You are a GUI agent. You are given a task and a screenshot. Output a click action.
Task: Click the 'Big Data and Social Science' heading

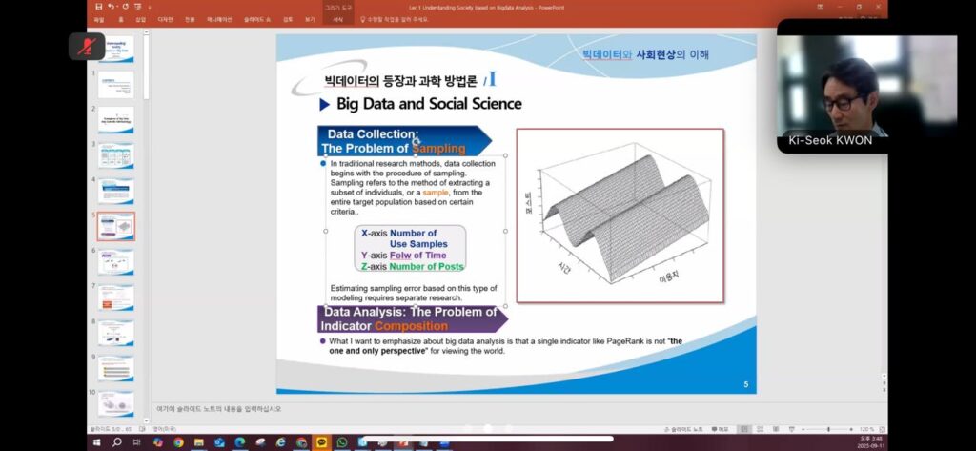(x=429, y=104)
